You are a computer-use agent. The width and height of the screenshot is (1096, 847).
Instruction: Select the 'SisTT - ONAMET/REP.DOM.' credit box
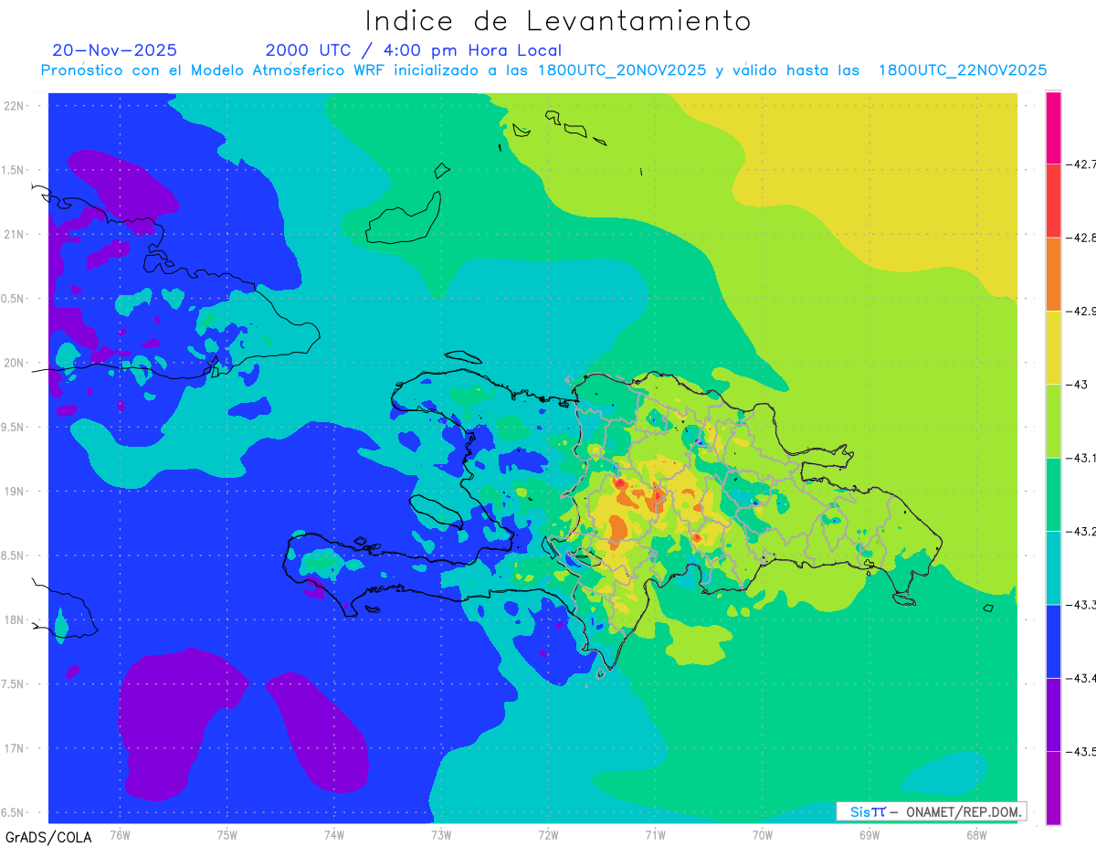(931, 811)
